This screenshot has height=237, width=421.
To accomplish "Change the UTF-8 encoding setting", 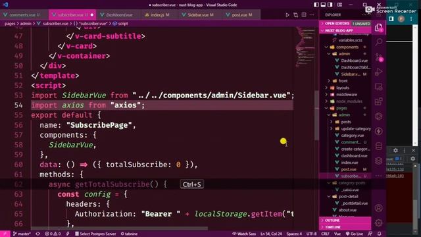I will click(x=311, y=234).
